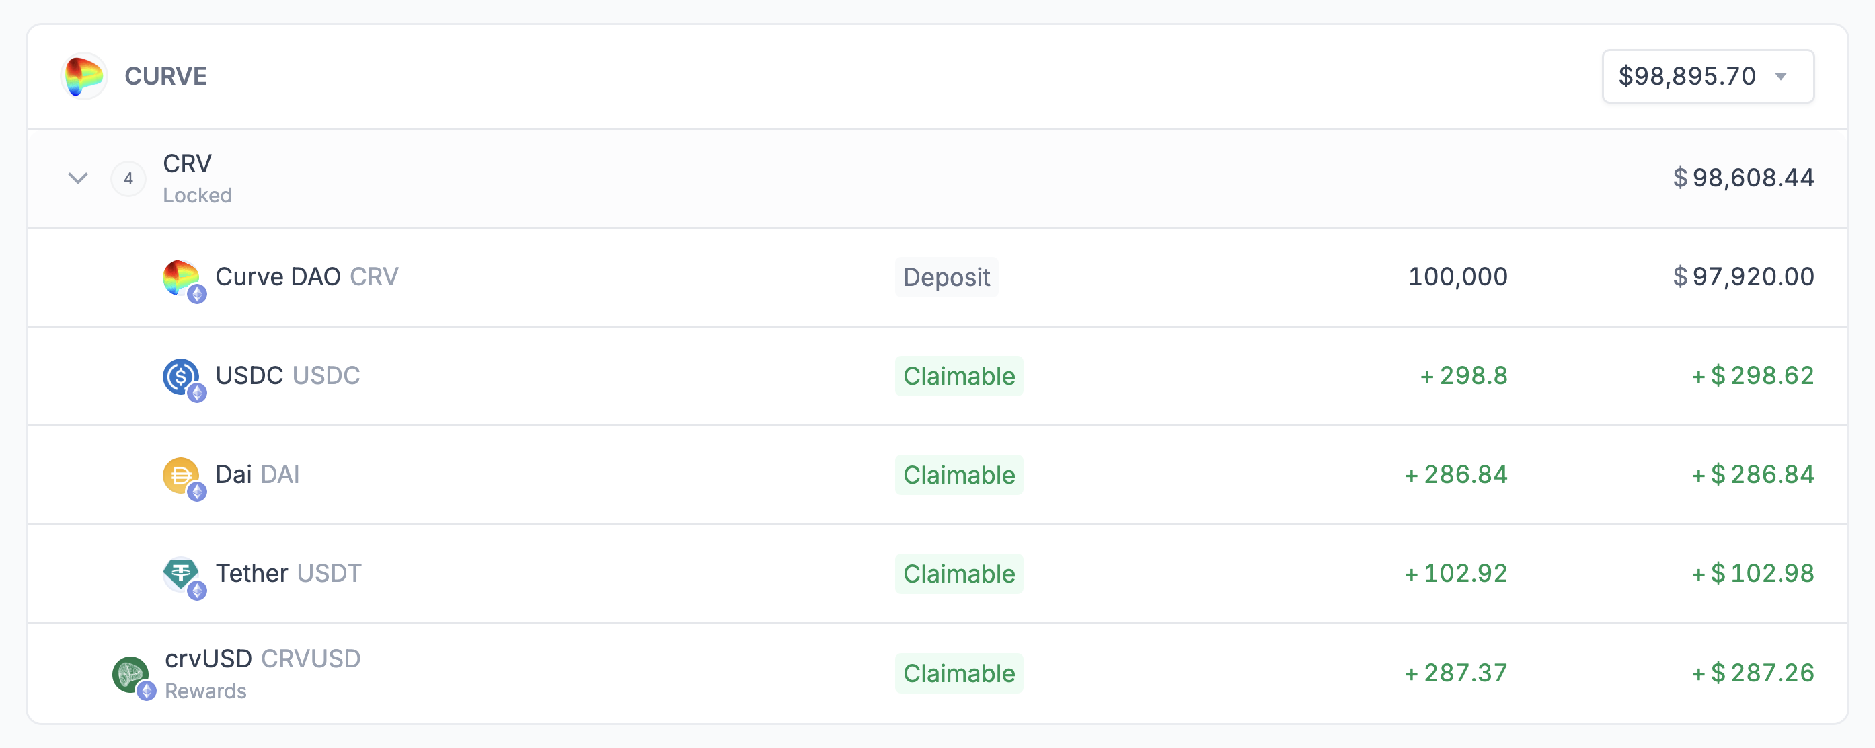Select the CURVE protocol title
Screen dimensions: 1875x748
click(x=166, y=77)
